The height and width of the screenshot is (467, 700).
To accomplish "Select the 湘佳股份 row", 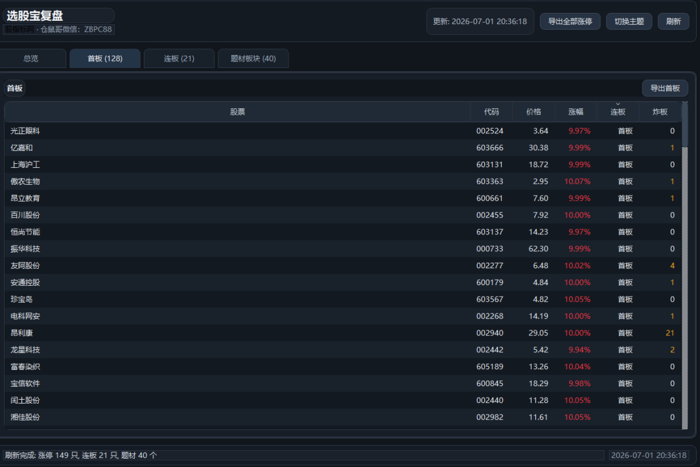I will (x=343, y=418).
